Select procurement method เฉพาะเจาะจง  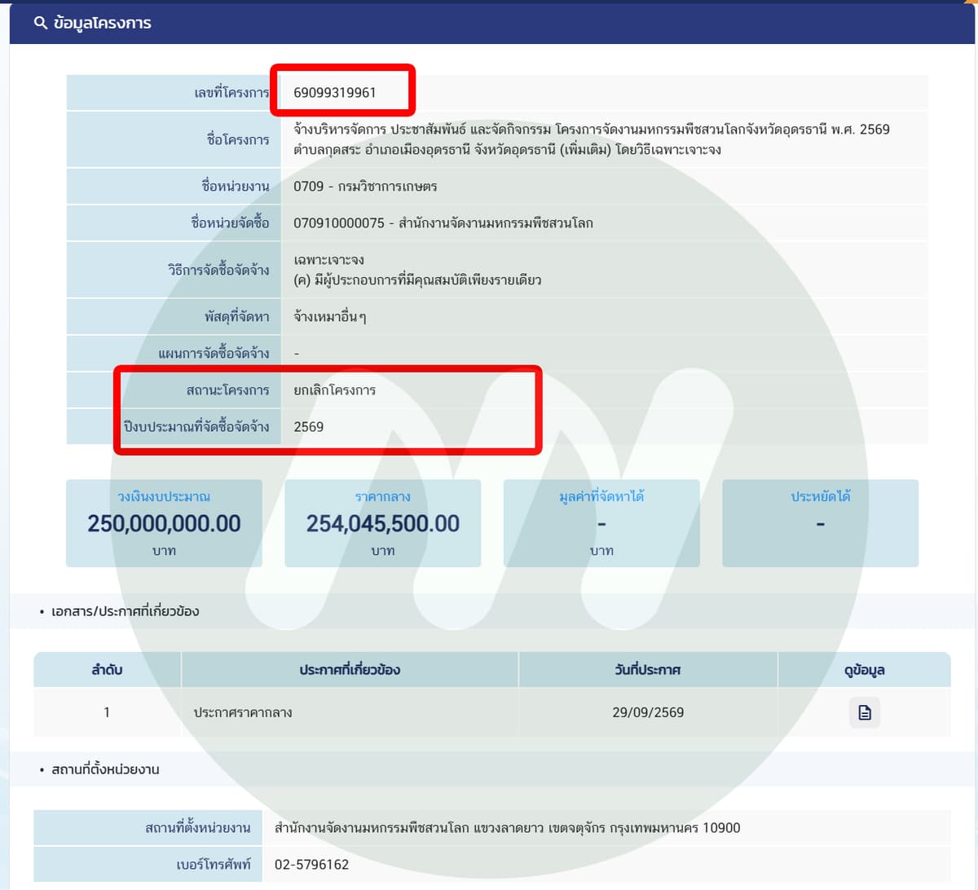pos(329,259)
